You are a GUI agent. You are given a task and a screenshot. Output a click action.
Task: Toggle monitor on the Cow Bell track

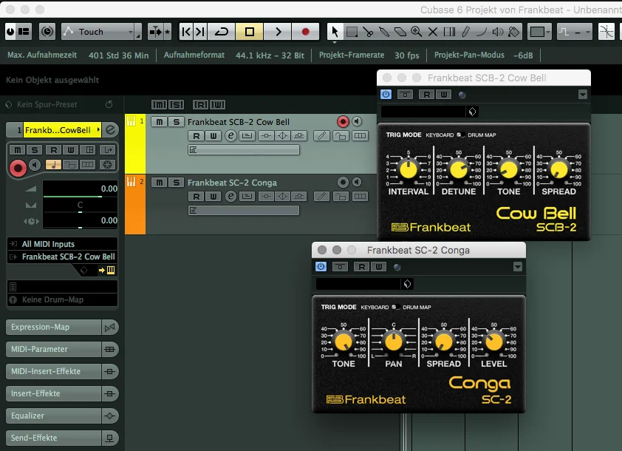click(357, 121)
